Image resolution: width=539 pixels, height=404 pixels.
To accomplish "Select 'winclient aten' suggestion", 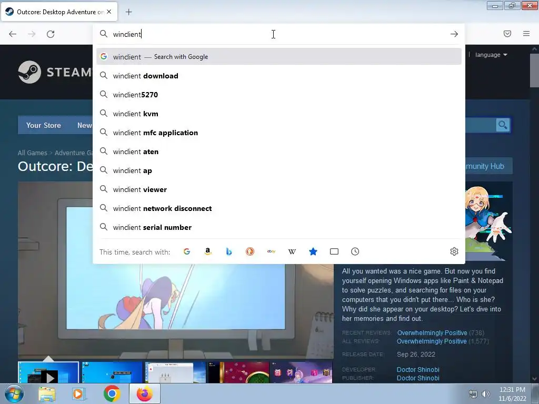I will 279,151.
